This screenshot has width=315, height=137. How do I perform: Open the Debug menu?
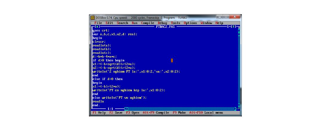162,23
